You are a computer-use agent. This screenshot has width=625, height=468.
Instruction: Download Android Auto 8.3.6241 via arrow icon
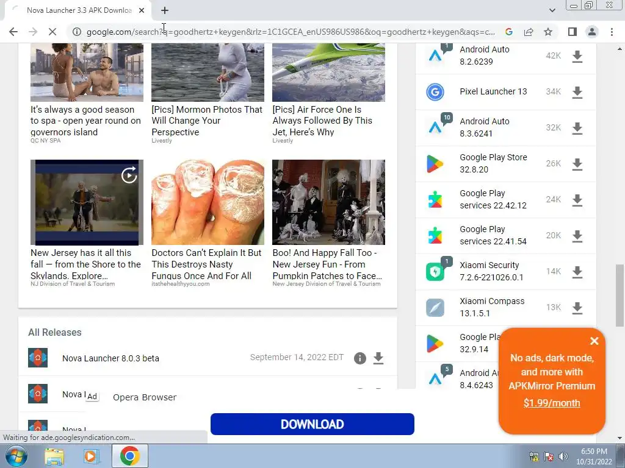(x=577, y=128)
